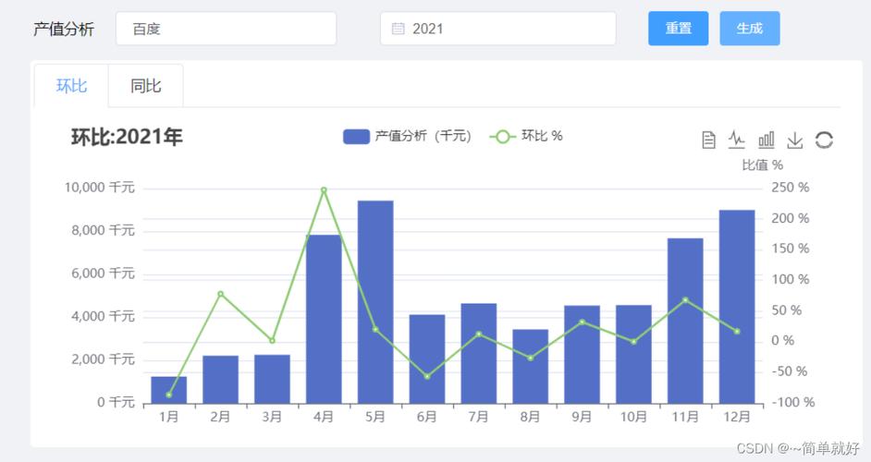Click the 生成 button

pyautogui.click(x=749, y=29)
